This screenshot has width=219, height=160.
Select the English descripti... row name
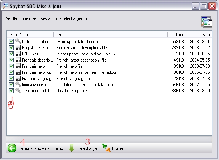point(37,48)
